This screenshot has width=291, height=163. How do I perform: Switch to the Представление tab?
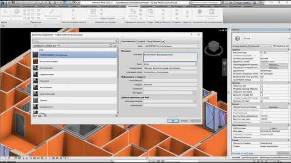pyautogui.click(x=154, y=41)
